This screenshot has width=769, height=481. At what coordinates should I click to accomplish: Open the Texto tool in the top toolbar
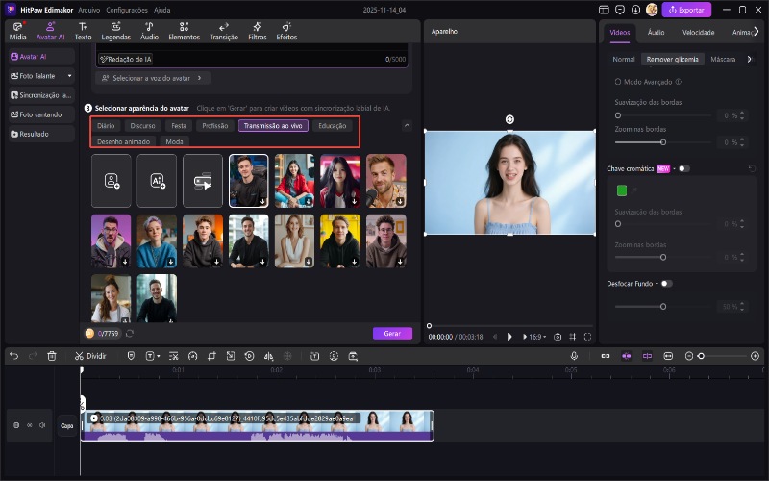point(84,31)
